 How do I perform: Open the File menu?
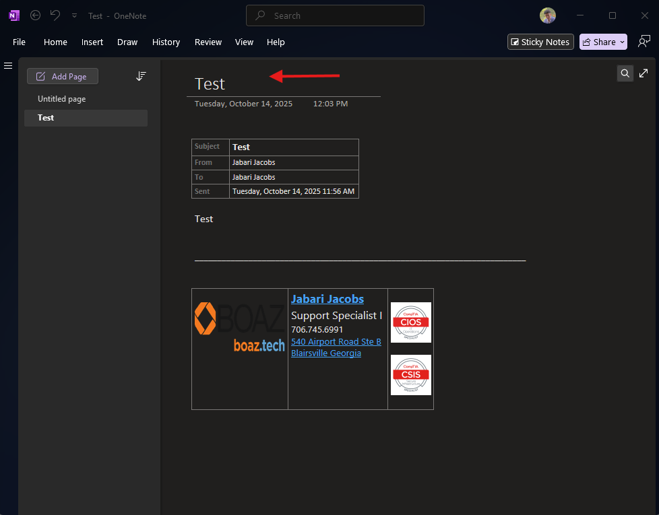pyautogui.click(x=19, y=42)
